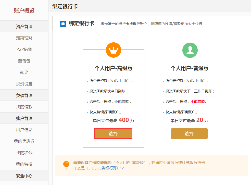Select 我的特权
The width and height of the screenshot is (251, 185).
(x=24, y=164)
